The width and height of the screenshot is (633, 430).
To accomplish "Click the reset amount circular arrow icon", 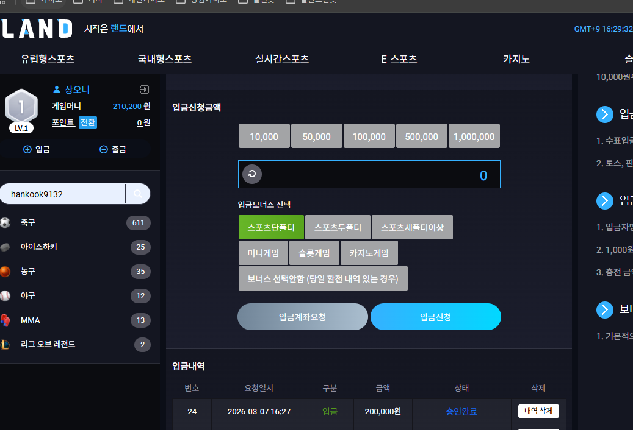I will 252,174.
